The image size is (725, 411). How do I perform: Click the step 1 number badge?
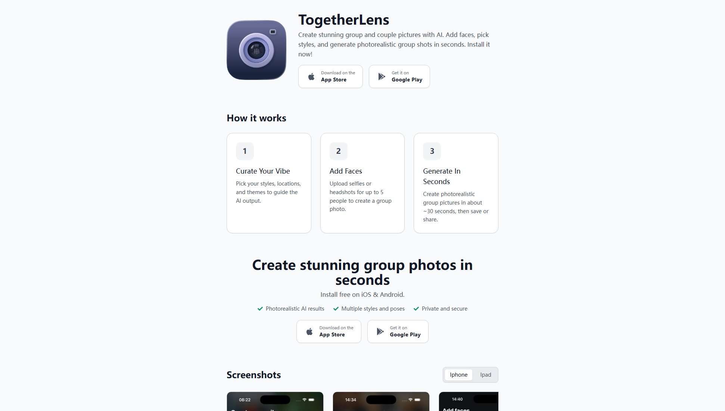pyautogui.click(x=245, y=151)
